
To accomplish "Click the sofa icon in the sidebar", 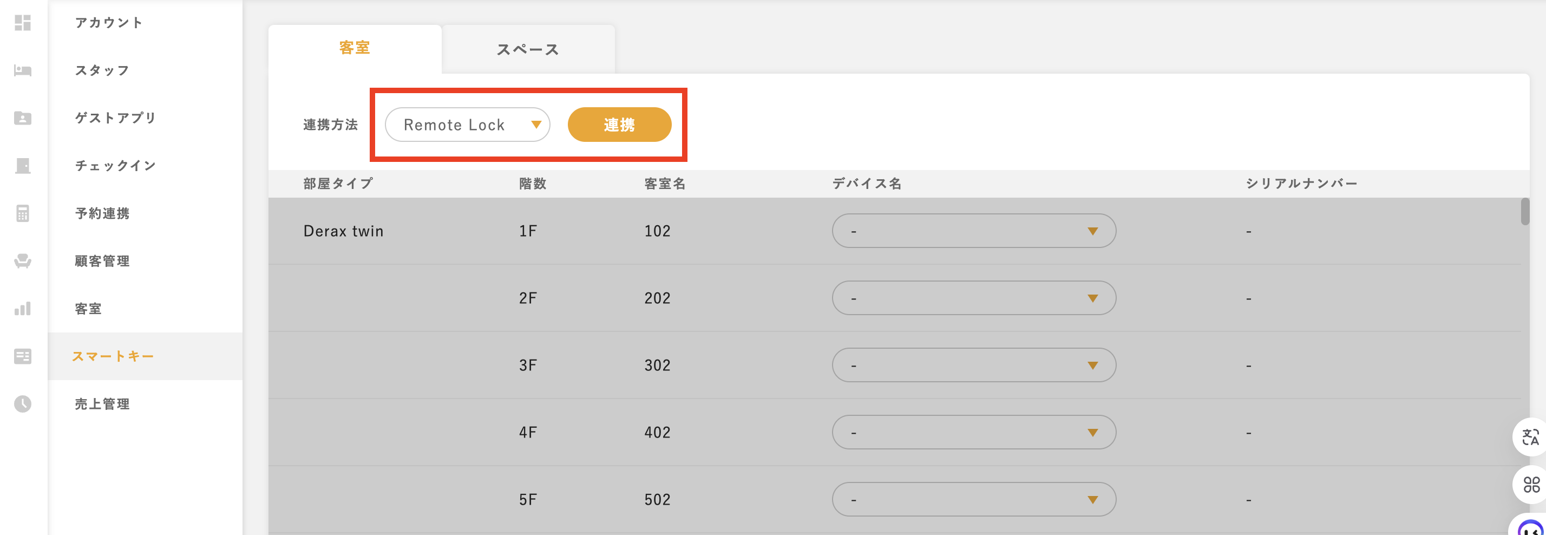I will point(22,261).
